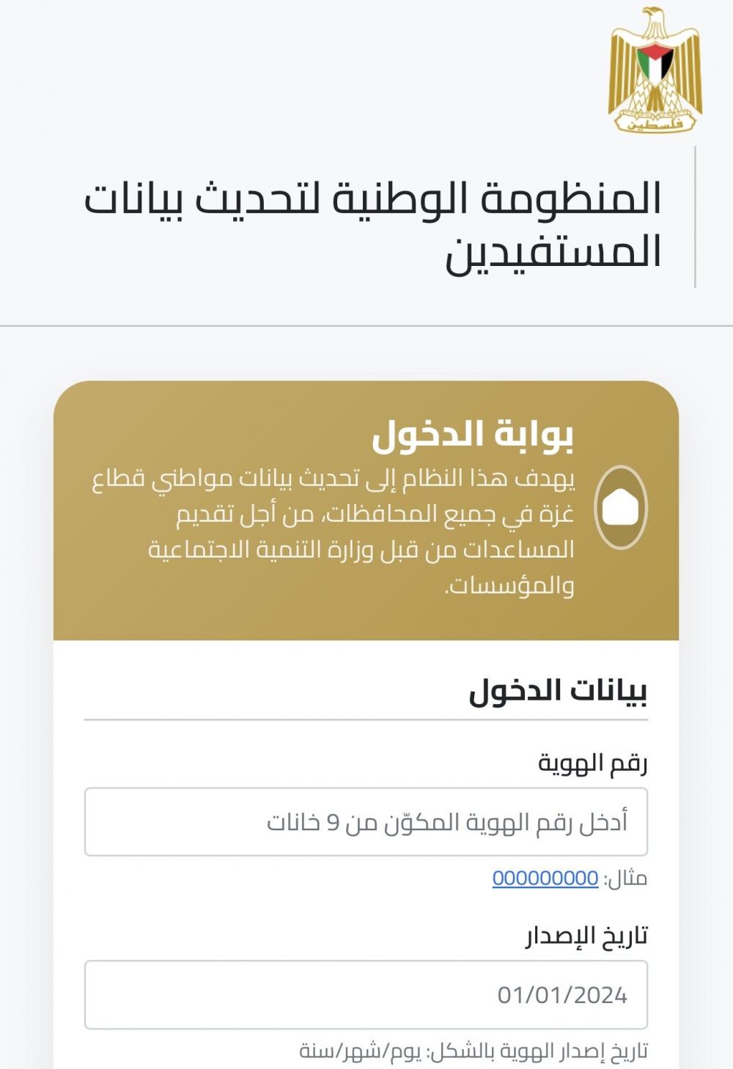Click the رقم الهوية field label
This screenshot has width=733, height=1069.
593,763
